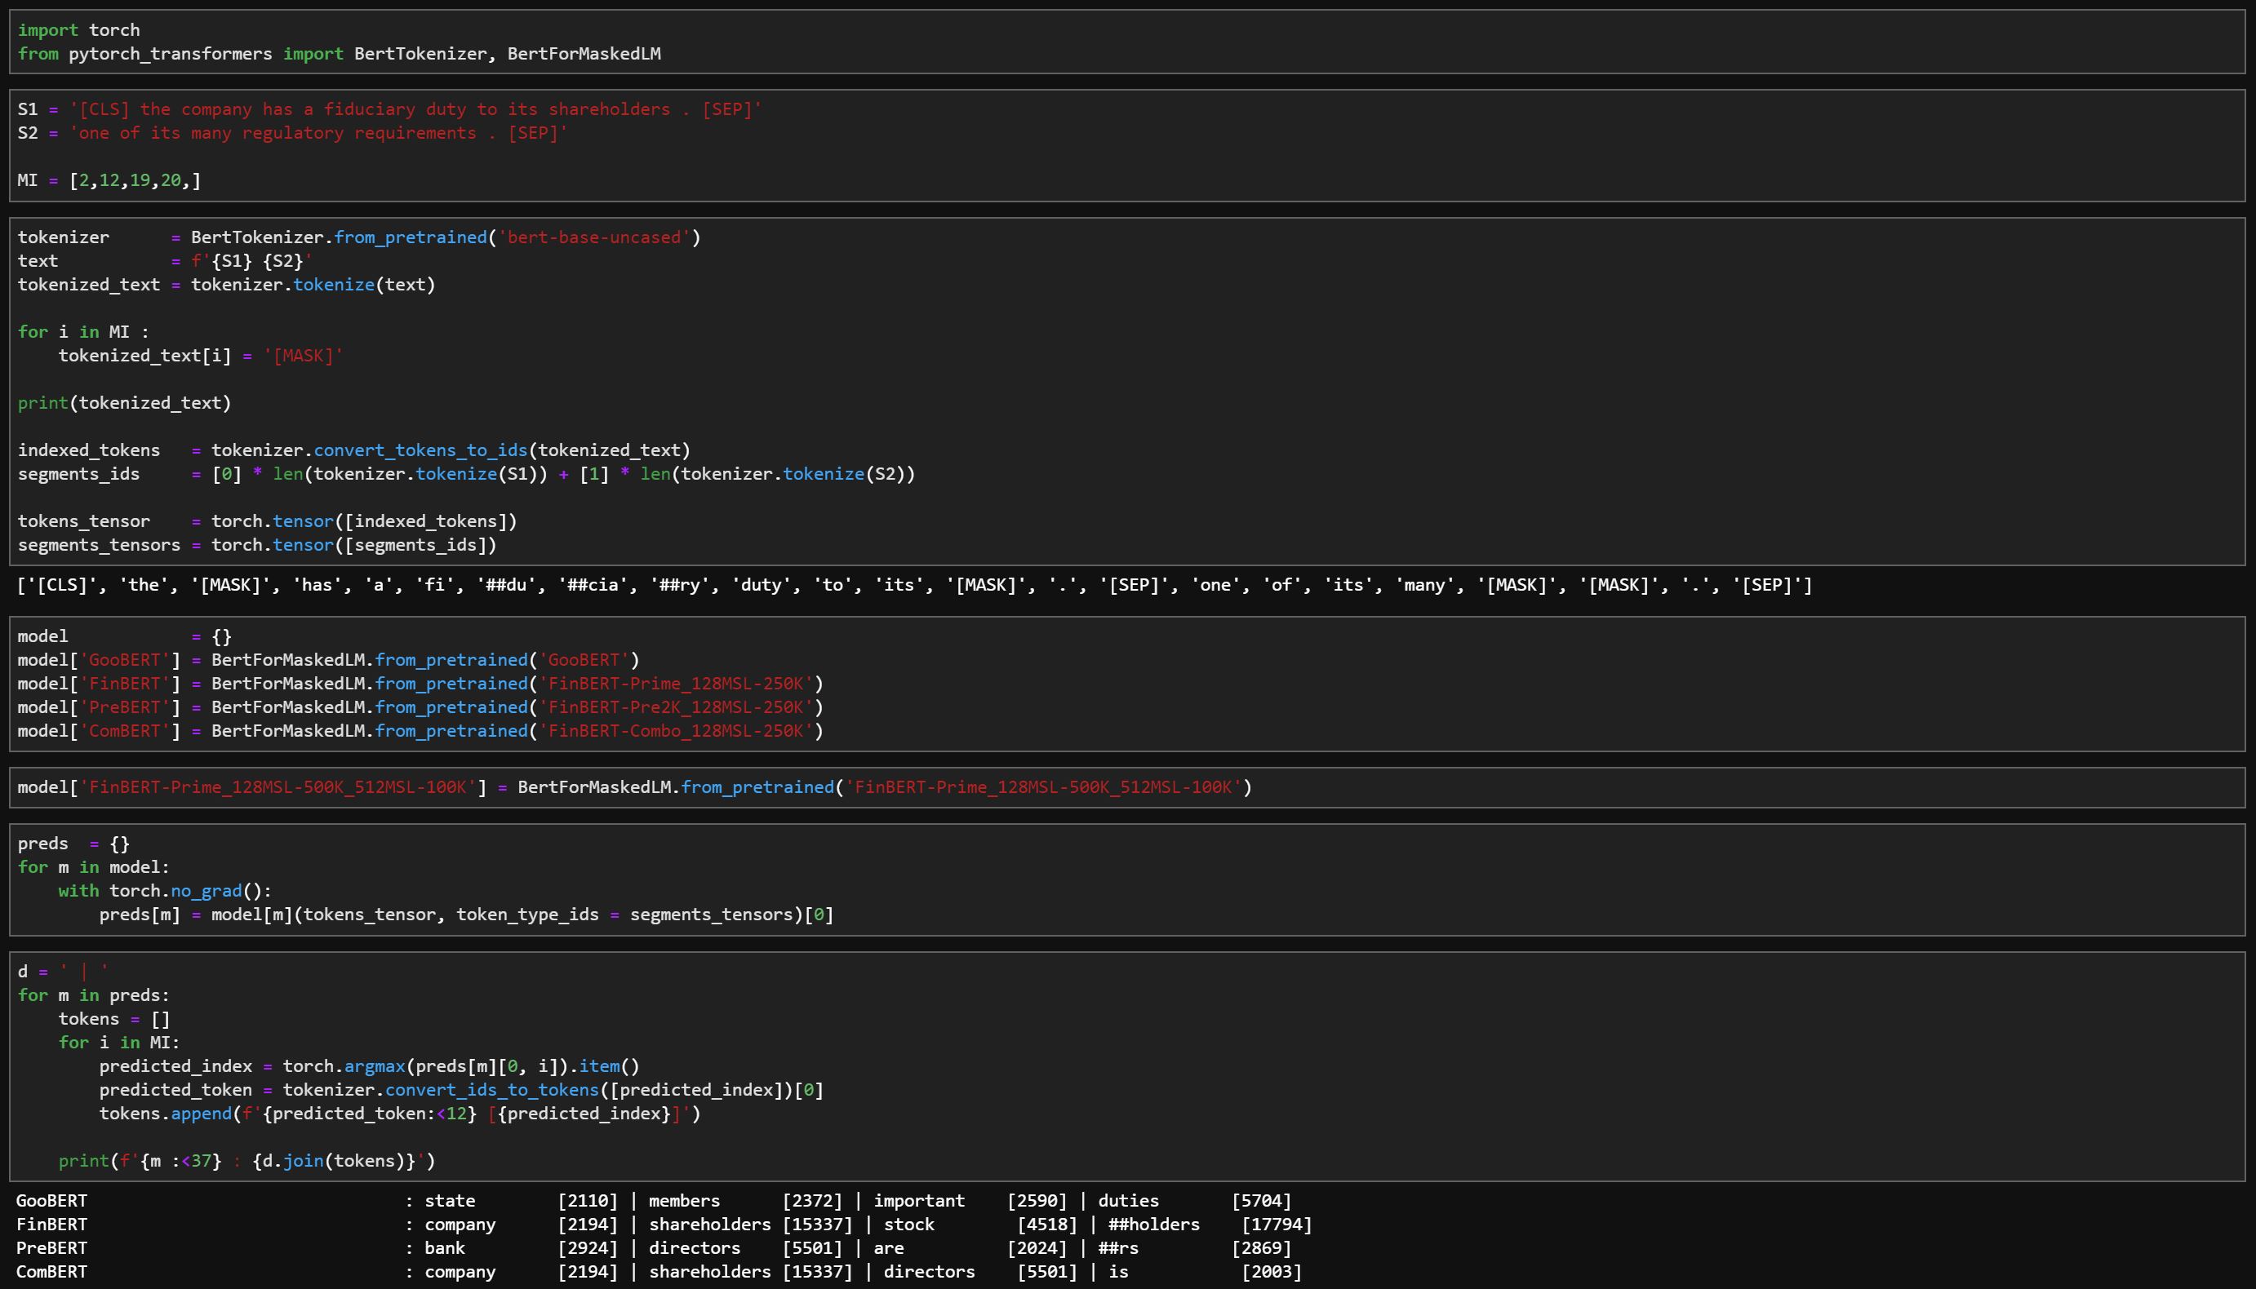The image size is (2256, 1289).
Task: Click the S1 sentence string line
Action: (x=389, y=110)
